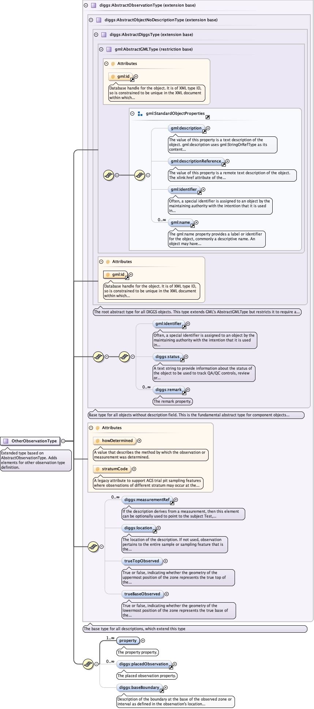Screen dimensions: 314x709
Task: Select the diggs:placedObservation element
Action: (143, 664)
